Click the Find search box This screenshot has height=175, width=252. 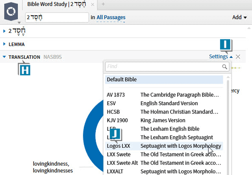(x=167, y=67)
